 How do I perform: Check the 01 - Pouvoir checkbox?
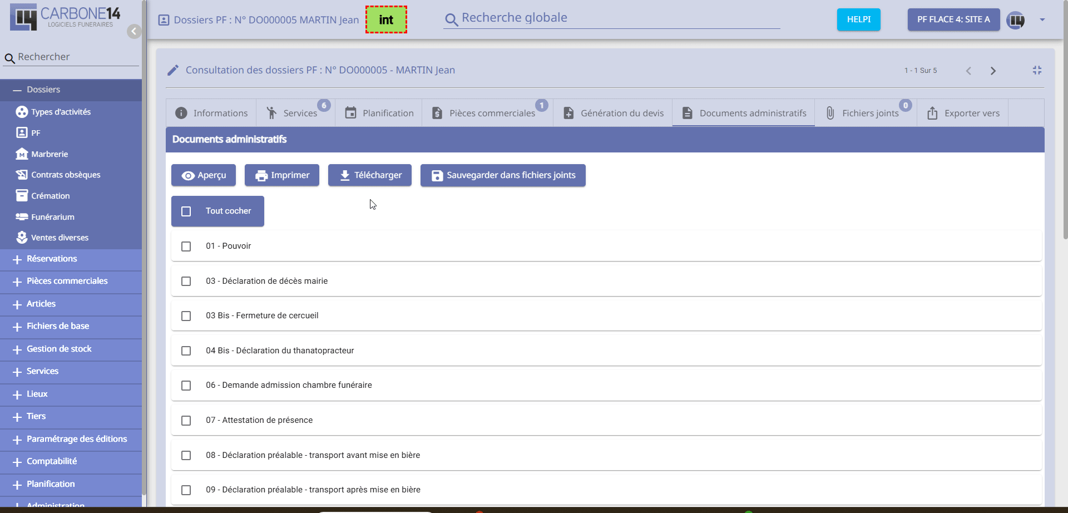[186, 246]
